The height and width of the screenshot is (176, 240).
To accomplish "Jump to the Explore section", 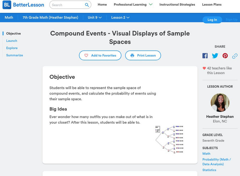I will click(12, 48).
